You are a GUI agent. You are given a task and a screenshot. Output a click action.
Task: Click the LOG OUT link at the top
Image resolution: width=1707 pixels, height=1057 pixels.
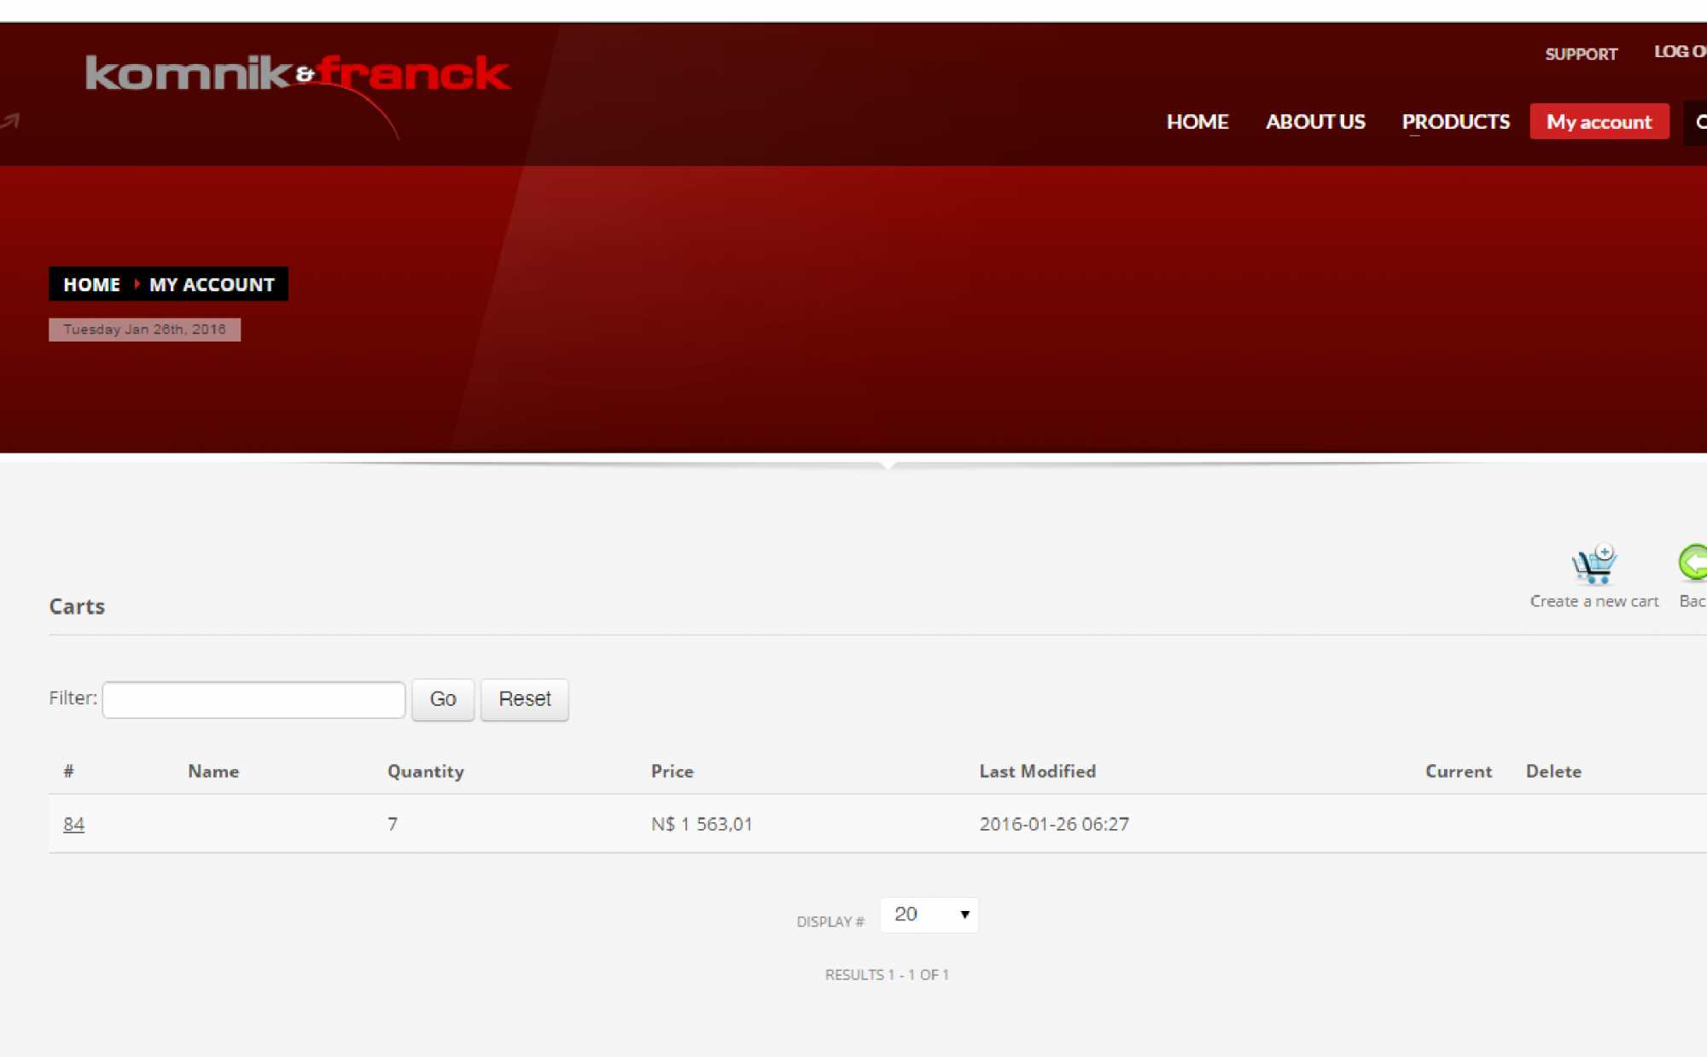pyautogui.click(x=1680, y=52)
